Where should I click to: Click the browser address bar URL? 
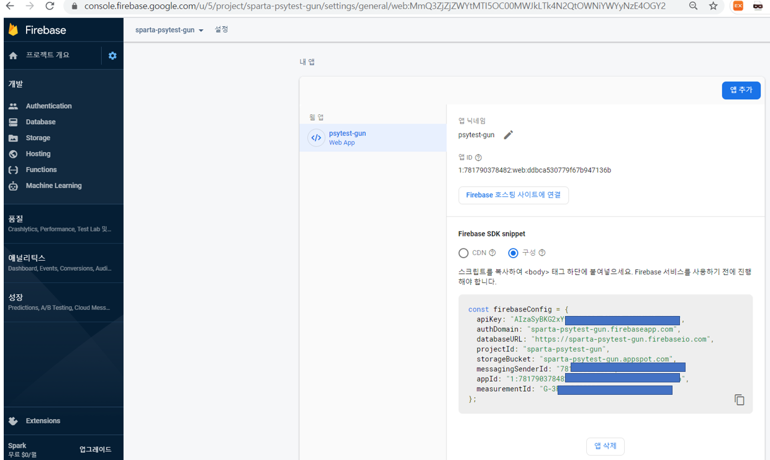point(375,6)
